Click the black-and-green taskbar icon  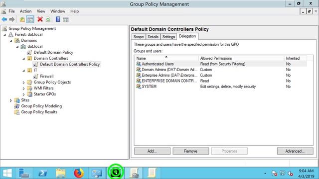pos(116,173)
